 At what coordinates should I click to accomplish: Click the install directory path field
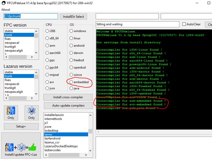(x=31, y=16)
